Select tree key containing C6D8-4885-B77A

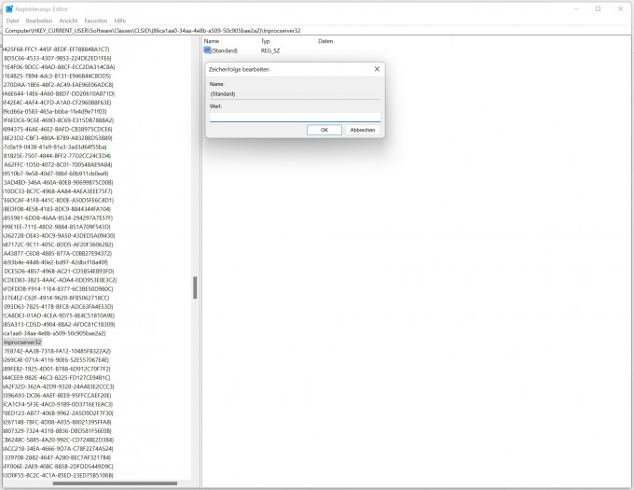(x=58, y=253)
